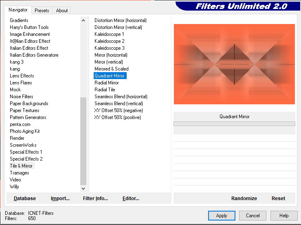Click the category list scrollbar thumb
301x225 pixels.
pyautogui.click(x=83, y=141)
